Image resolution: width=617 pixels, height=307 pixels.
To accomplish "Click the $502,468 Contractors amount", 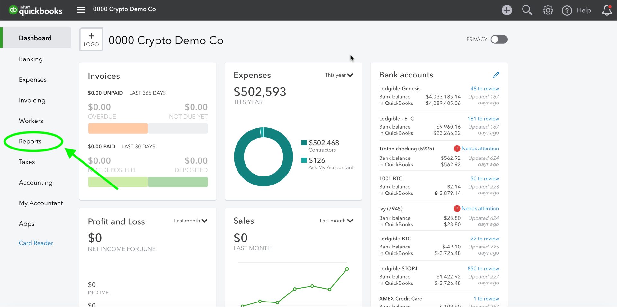I will pos(324,143).
